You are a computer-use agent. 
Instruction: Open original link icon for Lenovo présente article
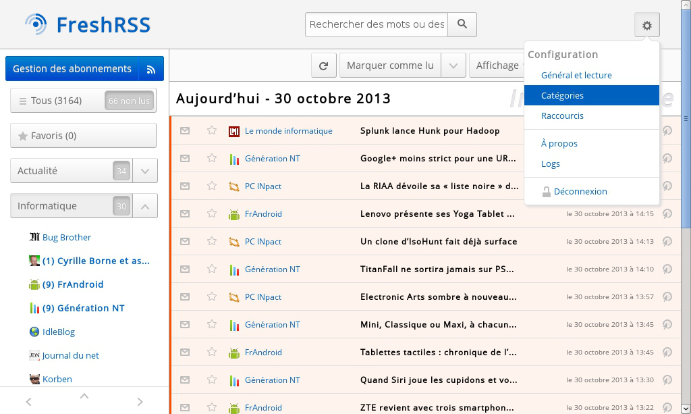point(667,214)
